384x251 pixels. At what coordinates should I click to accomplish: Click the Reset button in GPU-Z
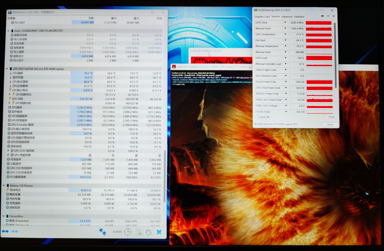[331, 117]
